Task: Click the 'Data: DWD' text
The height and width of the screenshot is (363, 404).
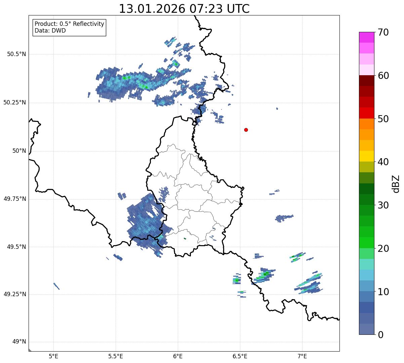Action: (50, 31)
